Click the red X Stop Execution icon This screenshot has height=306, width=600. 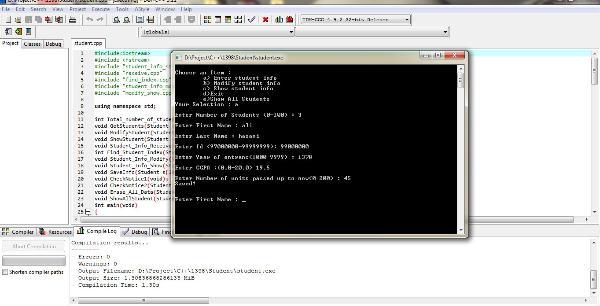265,19
